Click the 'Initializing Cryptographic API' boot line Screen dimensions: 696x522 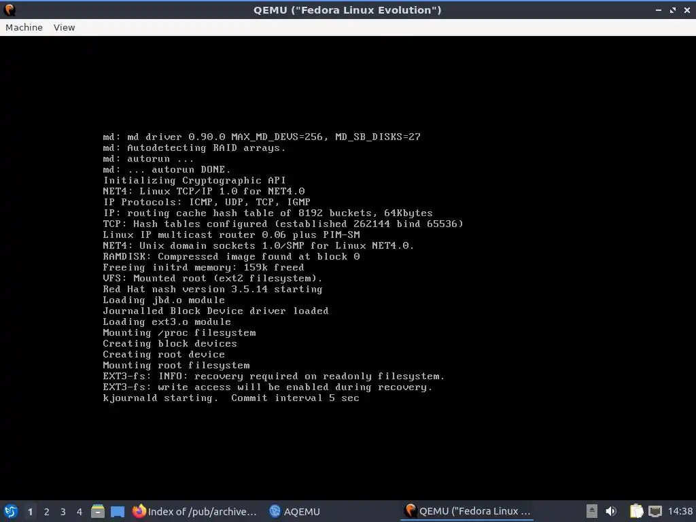pos(194,180)
